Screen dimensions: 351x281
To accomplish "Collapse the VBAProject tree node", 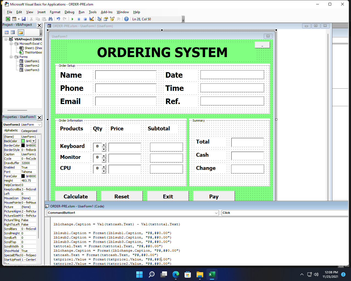I will point(6,39).
